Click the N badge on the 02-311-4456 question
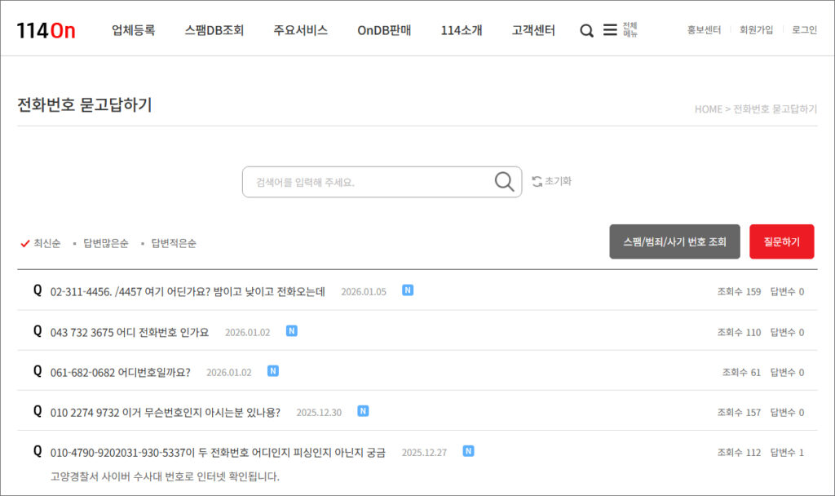The height and width of the screenshot is (496, 835). 408,290
